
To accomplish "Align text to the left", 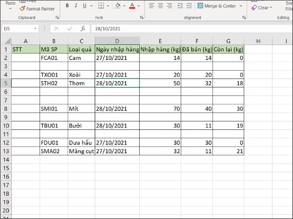I will click(151, 6).
